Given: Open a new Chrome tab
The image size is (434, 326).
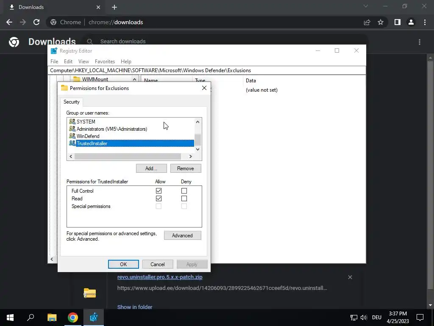Looking at the screenshot, I should 114,7.
